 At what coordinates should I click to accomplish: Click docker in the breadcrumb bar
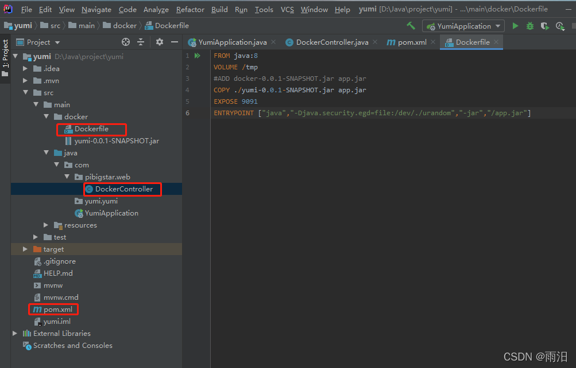(120, 26)
